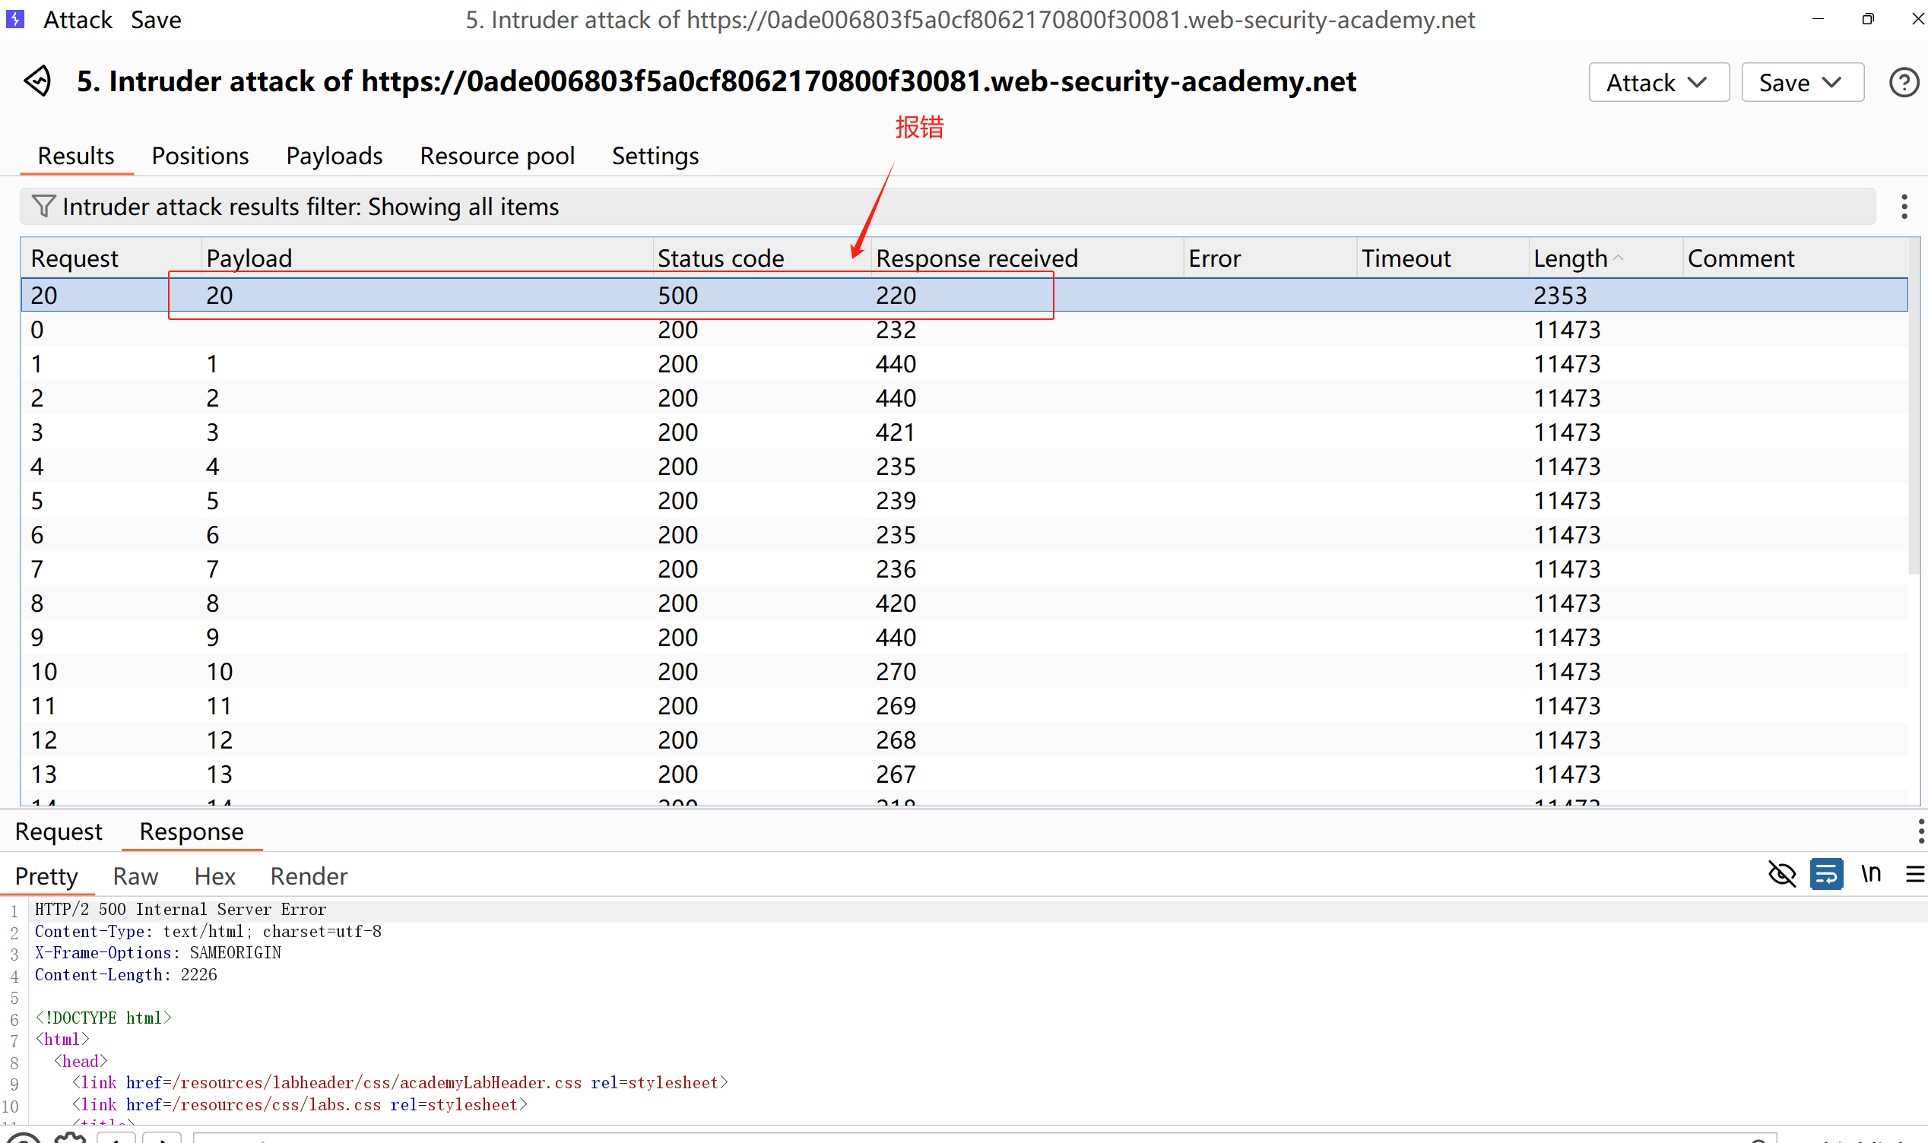
Task: Toggle the hide non-printable eye icon
Action: pos(1781,874)
